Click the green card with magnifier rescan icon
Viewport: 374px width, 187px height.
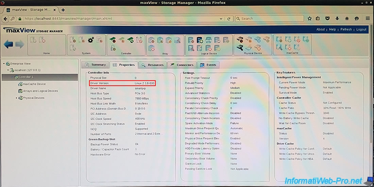[130, 40]
